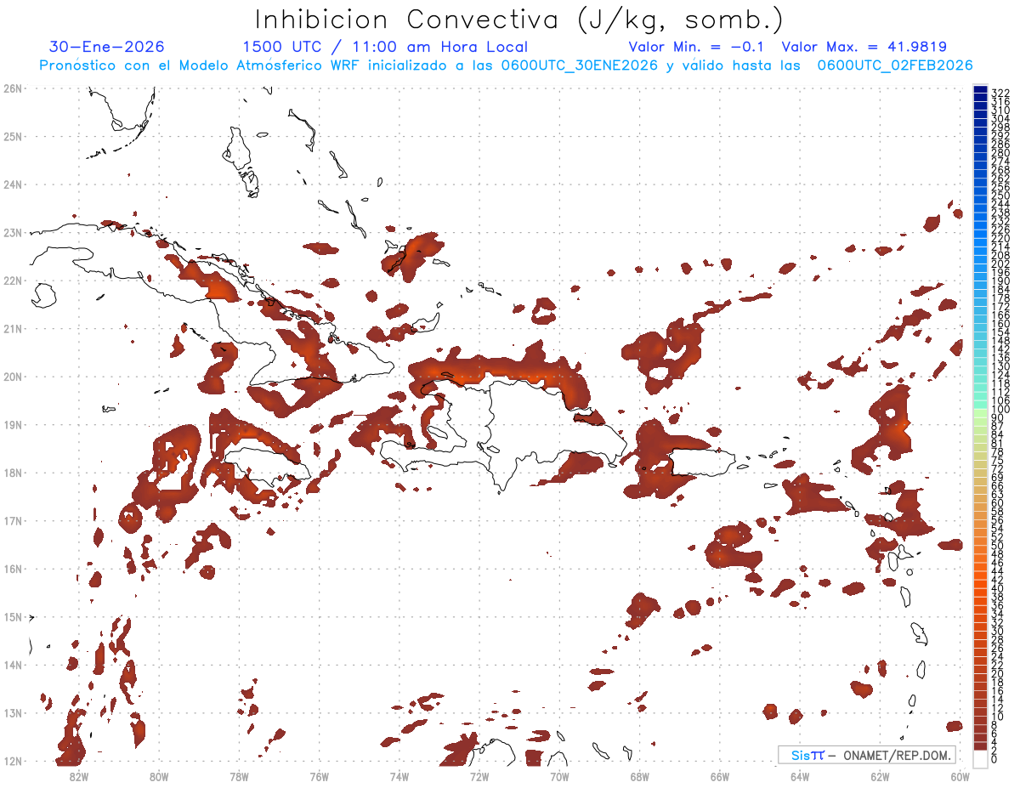Click the '24N' latitude label

coord(12,184)
